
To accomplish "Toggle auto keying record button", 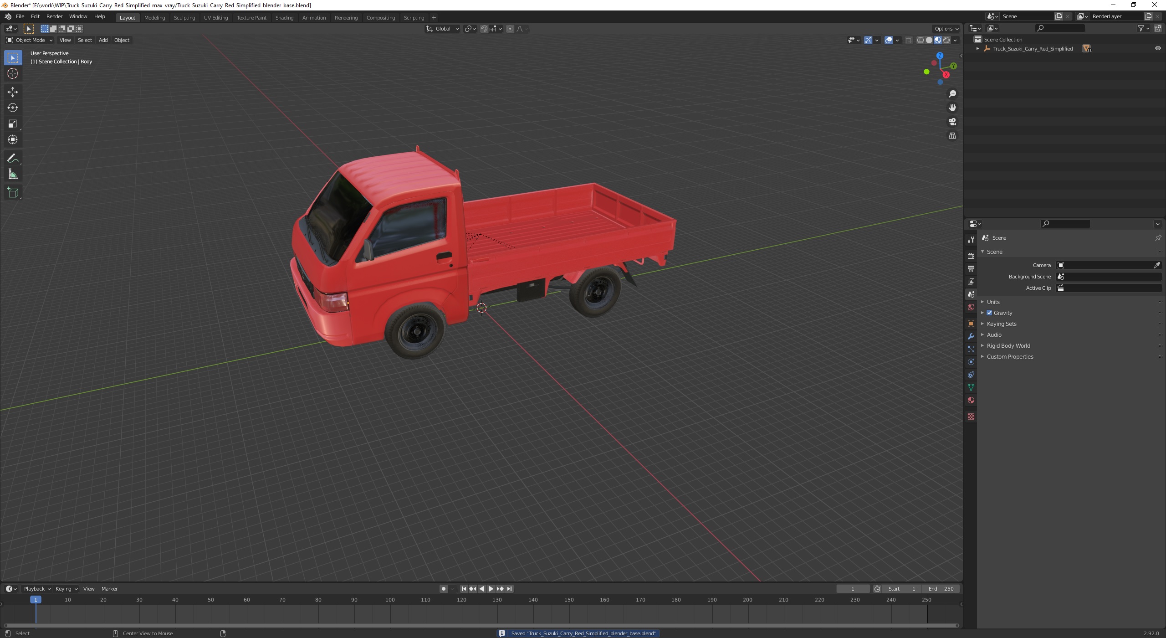I will point(443,589).
